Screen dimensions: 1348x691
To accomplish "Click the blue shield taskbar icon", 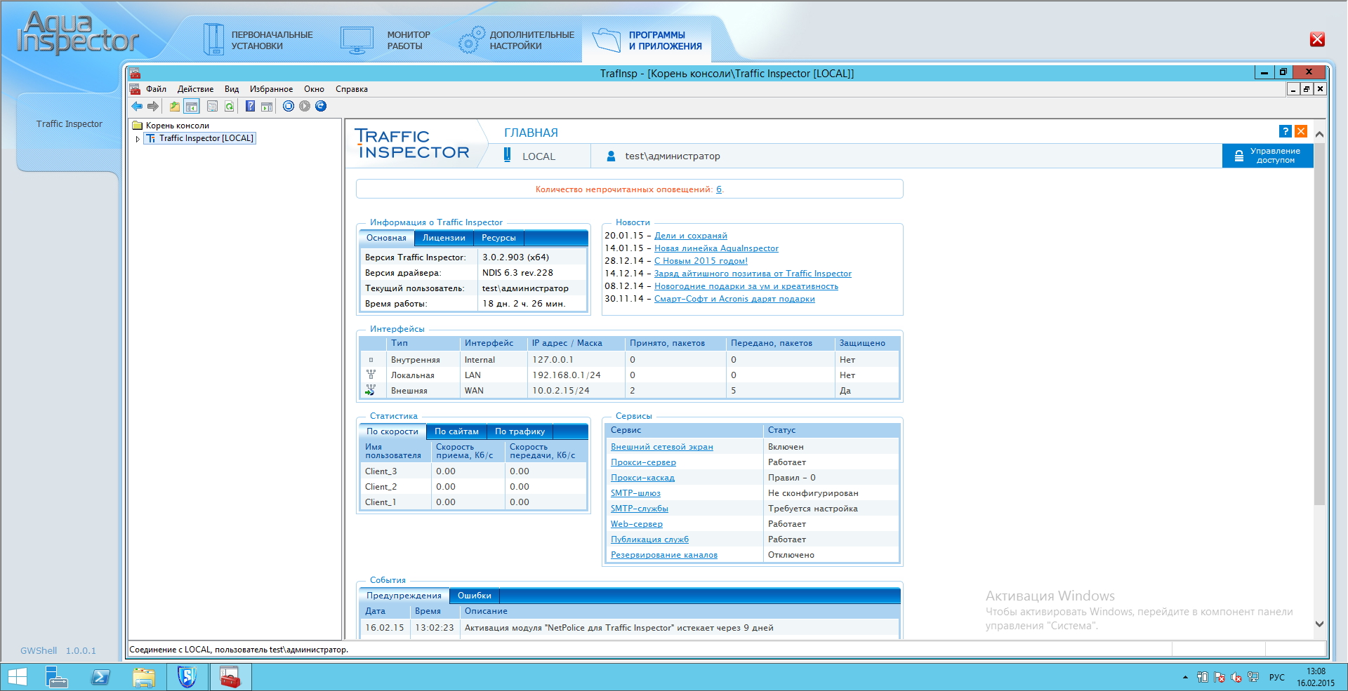I will pyautogui.click(x=187, y=677).
